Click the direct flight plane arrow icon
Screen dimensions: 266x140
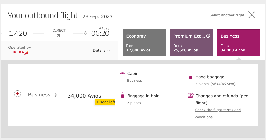[86, 33]
